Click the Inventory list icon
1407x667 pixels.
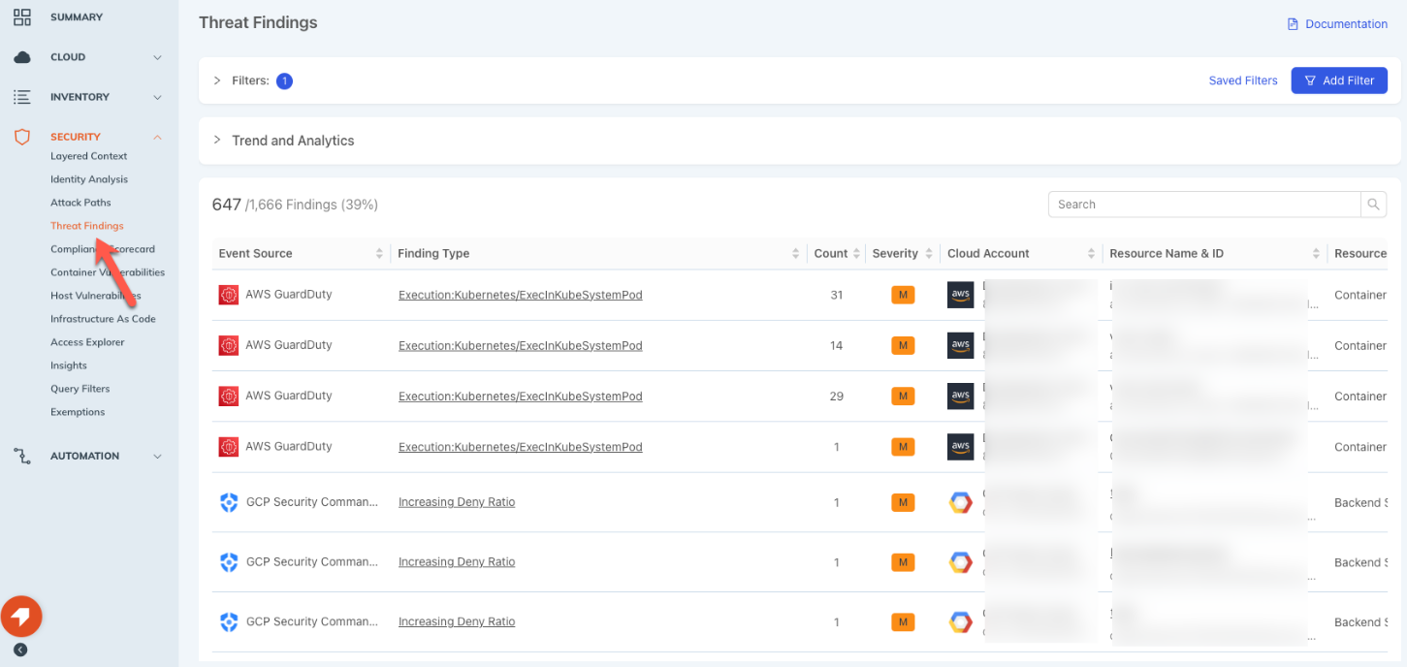pos(21,97)
